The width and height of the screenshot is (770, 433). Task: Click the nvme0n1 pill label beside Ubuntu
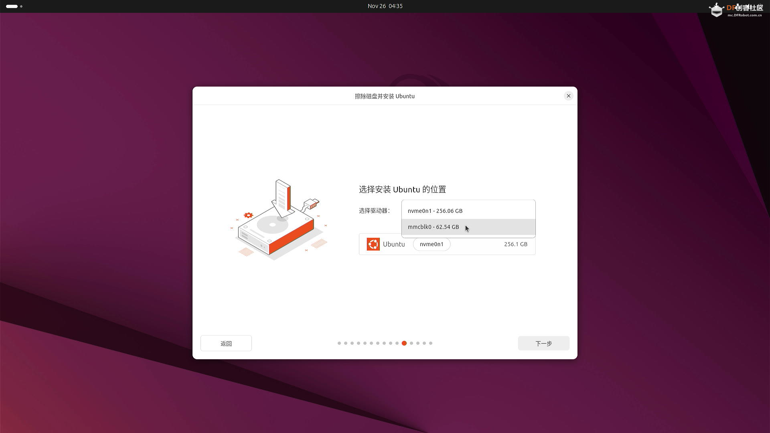pos(432,244)
